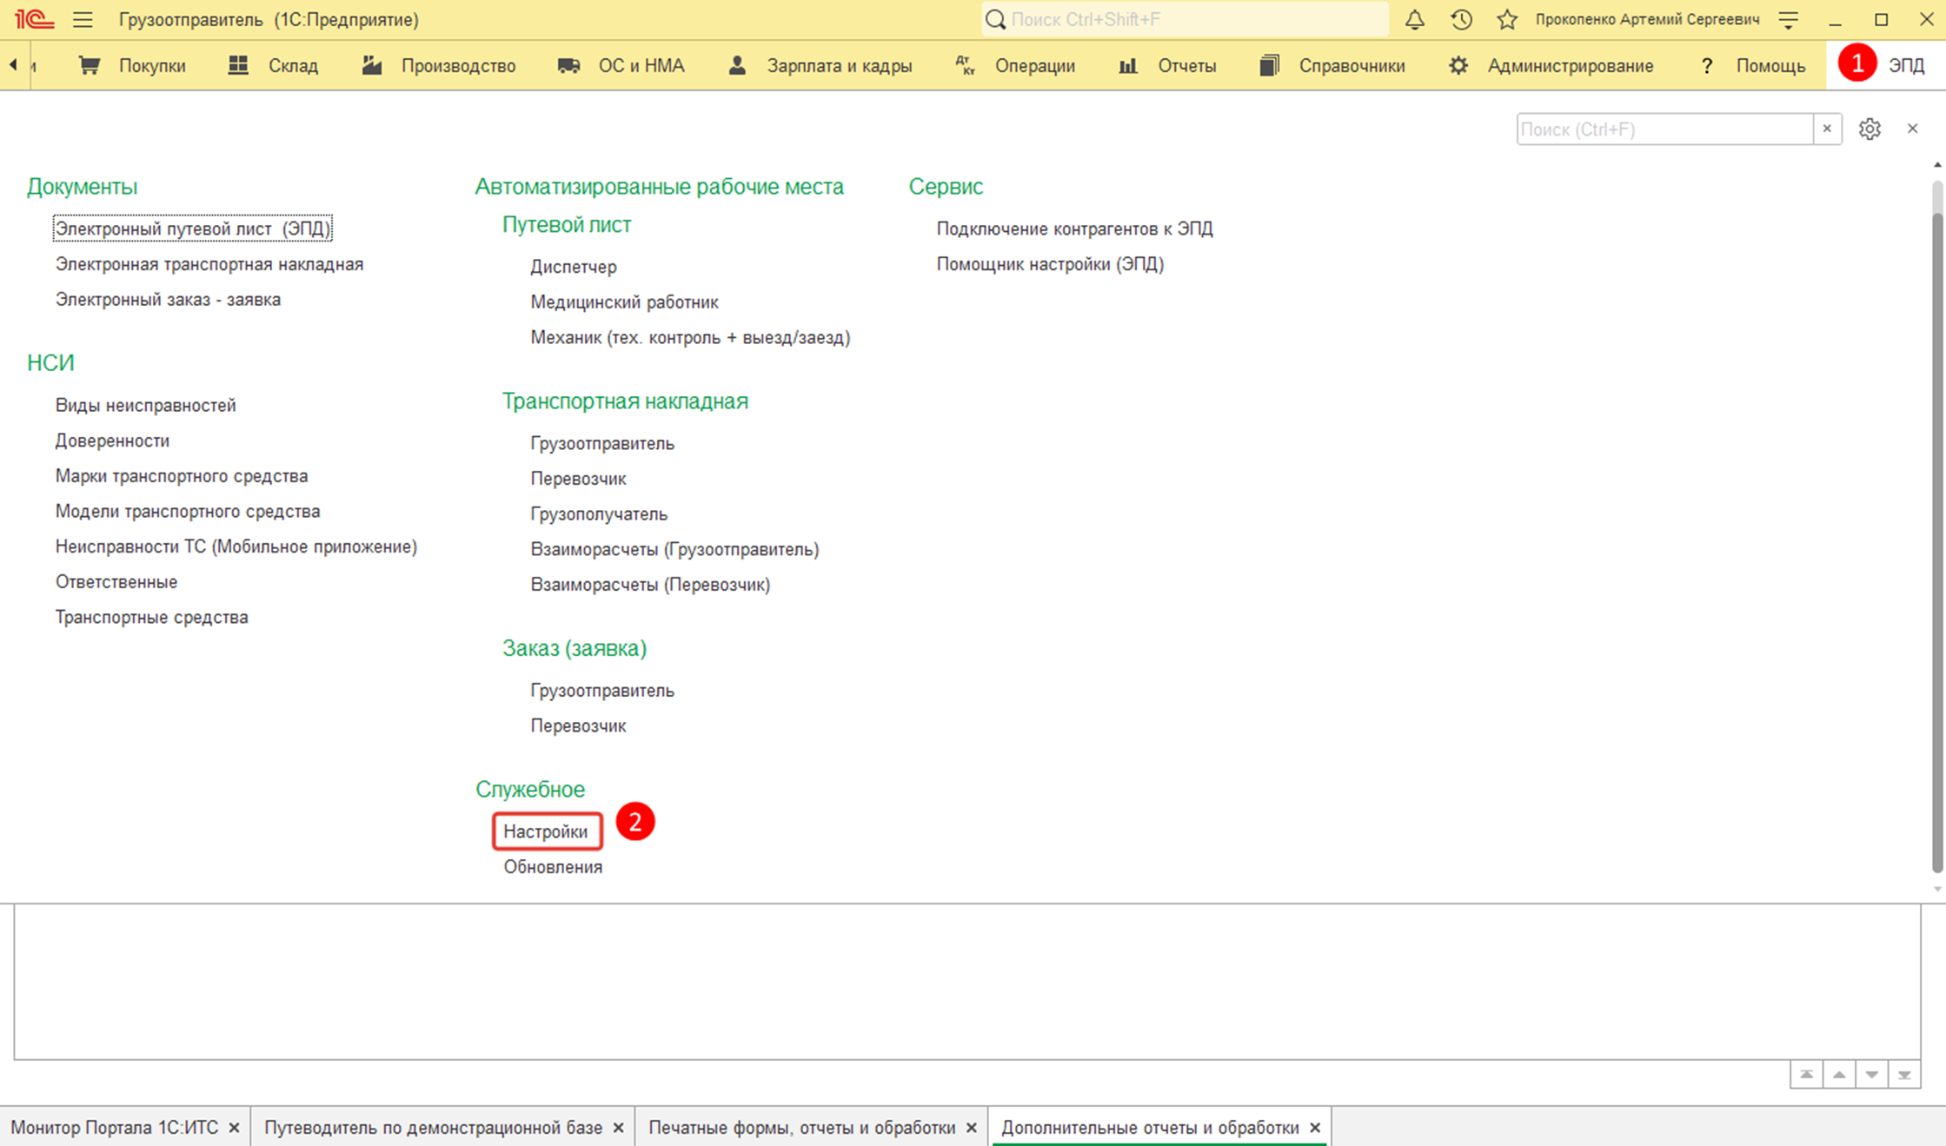Screen dimensions: 1946x1146
Task: Jump to top of messages panel
Action: (1806, 1075)
